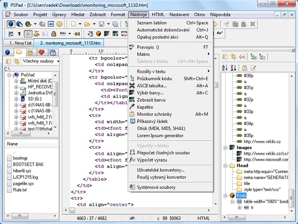This screenshot has width=298, height=224.
Task: Click the new file toolbar icon
Action: (x=73, y=24)
